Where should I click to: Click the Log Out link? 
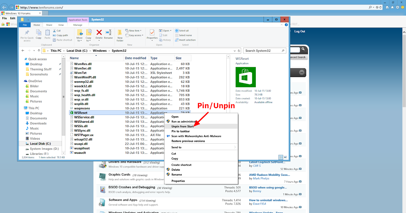[x=300, y=31]
